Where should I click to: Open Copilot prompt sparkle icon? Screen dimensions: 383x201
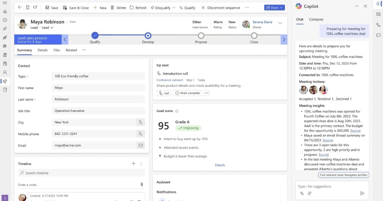(302, 193)
